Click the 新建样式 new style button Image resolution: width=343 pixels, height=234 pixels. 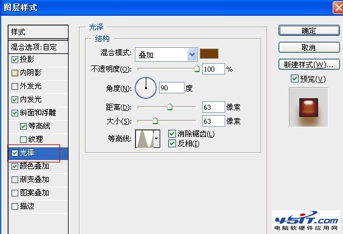click(x=309, y=64)
